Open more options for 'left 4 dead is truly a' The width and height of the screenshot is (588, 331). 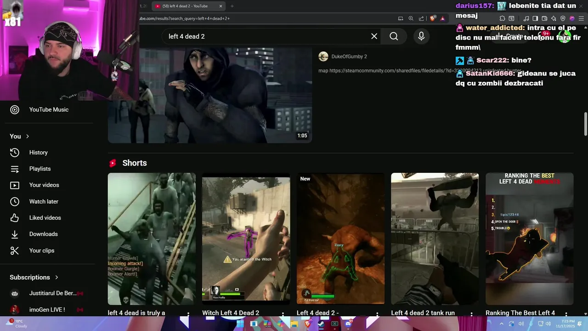click(188, 314)
